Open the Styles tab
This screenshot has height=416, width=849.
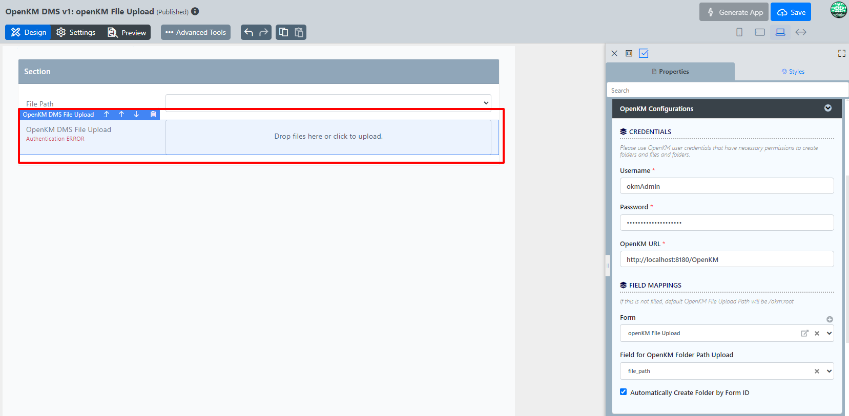[x=793, y=72]
